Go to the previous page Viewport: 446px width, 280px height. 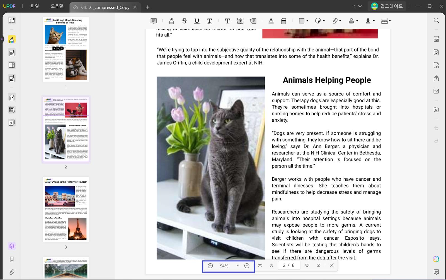tap(271, 266)
